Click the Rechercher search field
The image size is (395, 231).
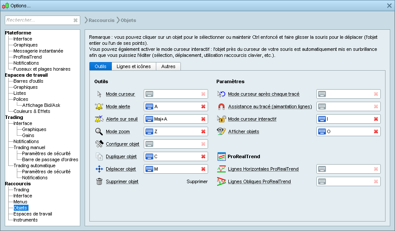(38, 20)
